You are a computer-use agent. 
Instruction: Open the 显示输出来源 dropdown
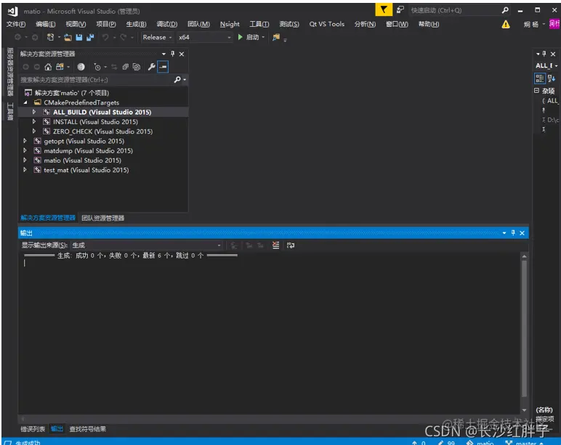(147, 245)
